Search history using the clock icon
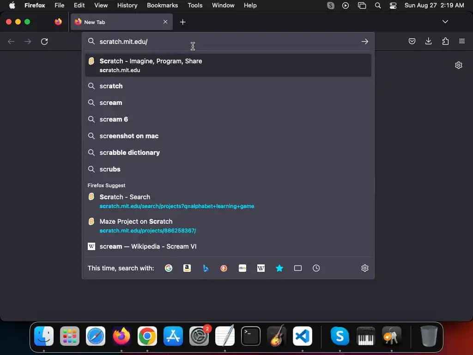473x355 pixels. point(316,268)
